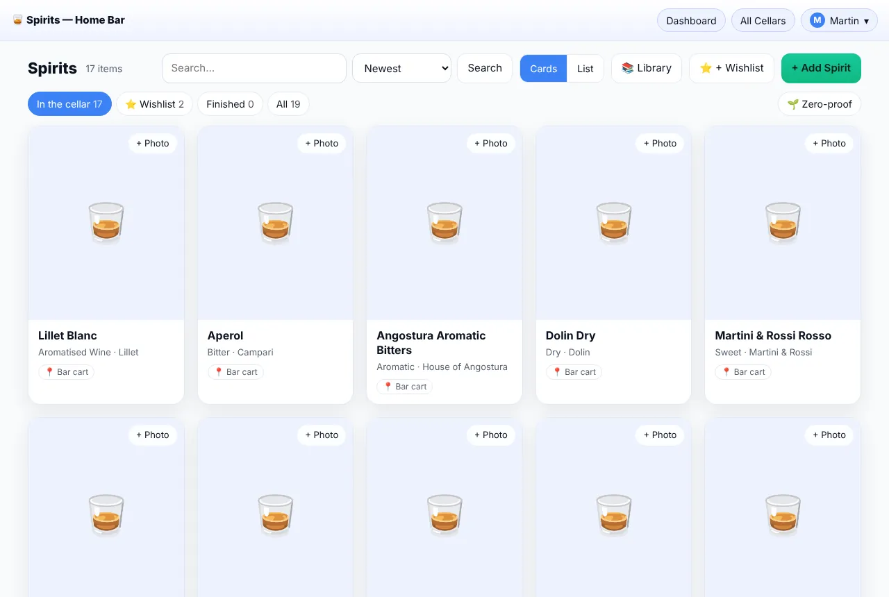Click the Bar cart tag on Lillet Blanc
The height and width of the screenshot is (597, 889).
(66, 372)
